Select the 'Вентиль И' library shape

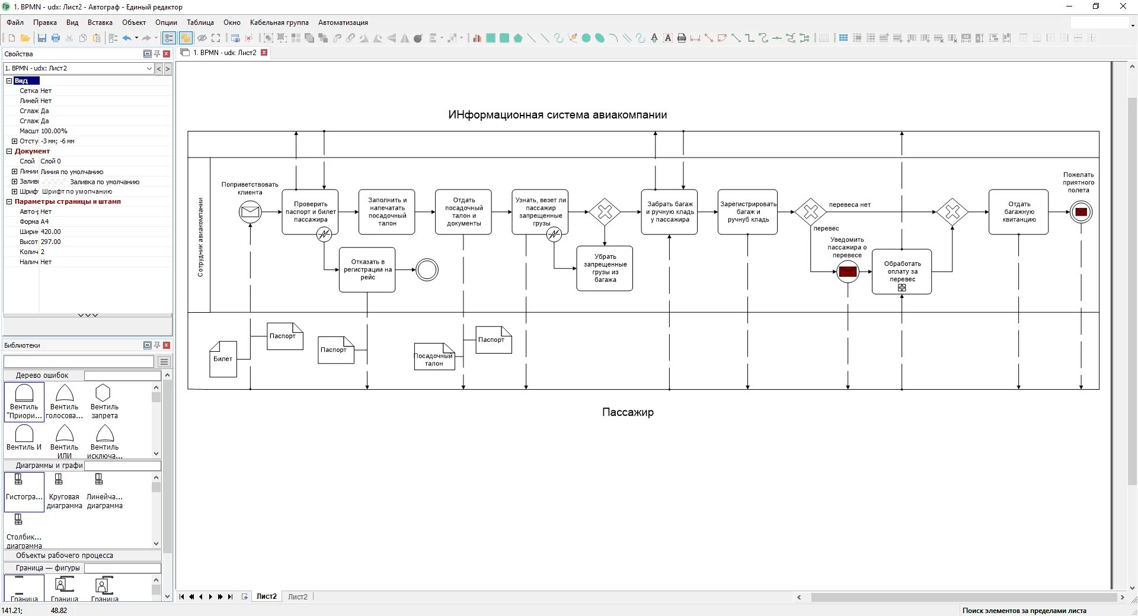24,438
